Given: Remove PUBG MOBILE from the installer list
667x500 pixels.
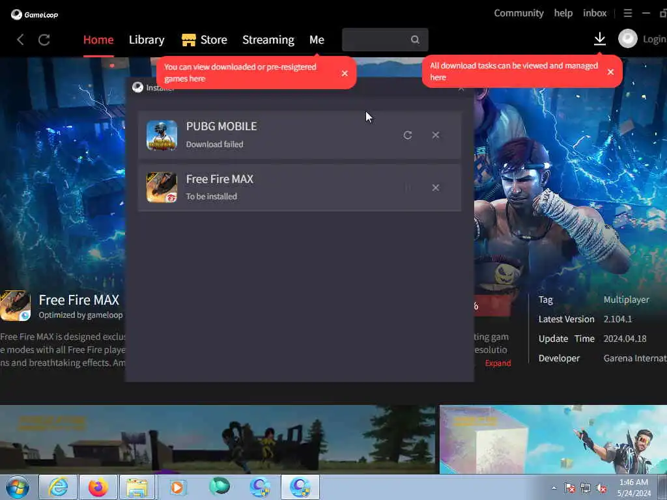Looking at the screenshot, I should [x=436, y=135].
